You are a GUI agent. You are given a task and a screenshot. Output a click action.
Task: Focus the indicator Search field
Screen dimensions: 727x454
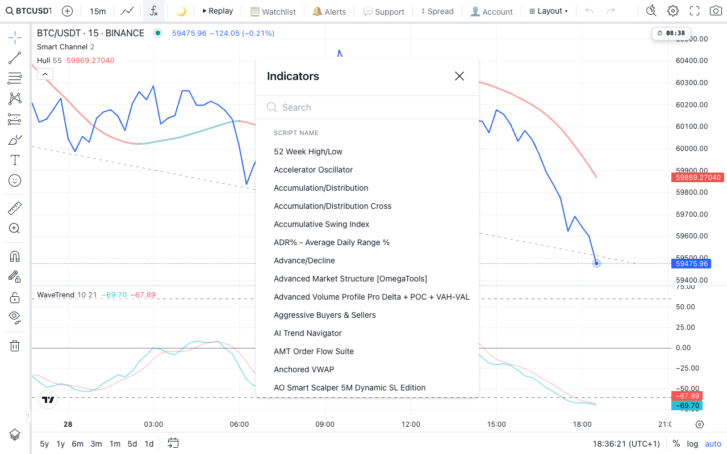point(367,107)
